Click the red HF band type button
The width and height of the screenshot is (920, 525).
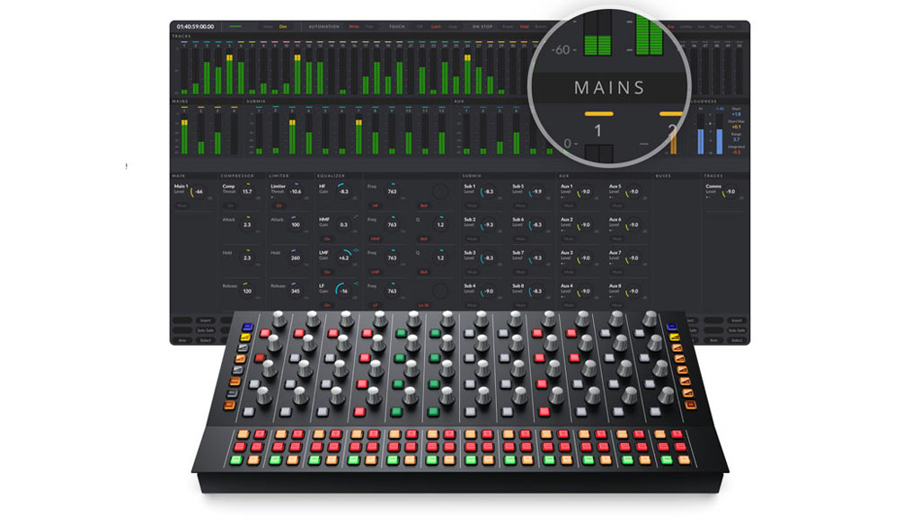(x=376, y=206)
